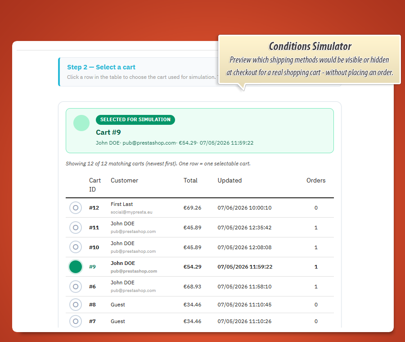Choose cart #10 radio button
Image resolution: width=405 pixels, height=342 pixels.
coord(76,247)
